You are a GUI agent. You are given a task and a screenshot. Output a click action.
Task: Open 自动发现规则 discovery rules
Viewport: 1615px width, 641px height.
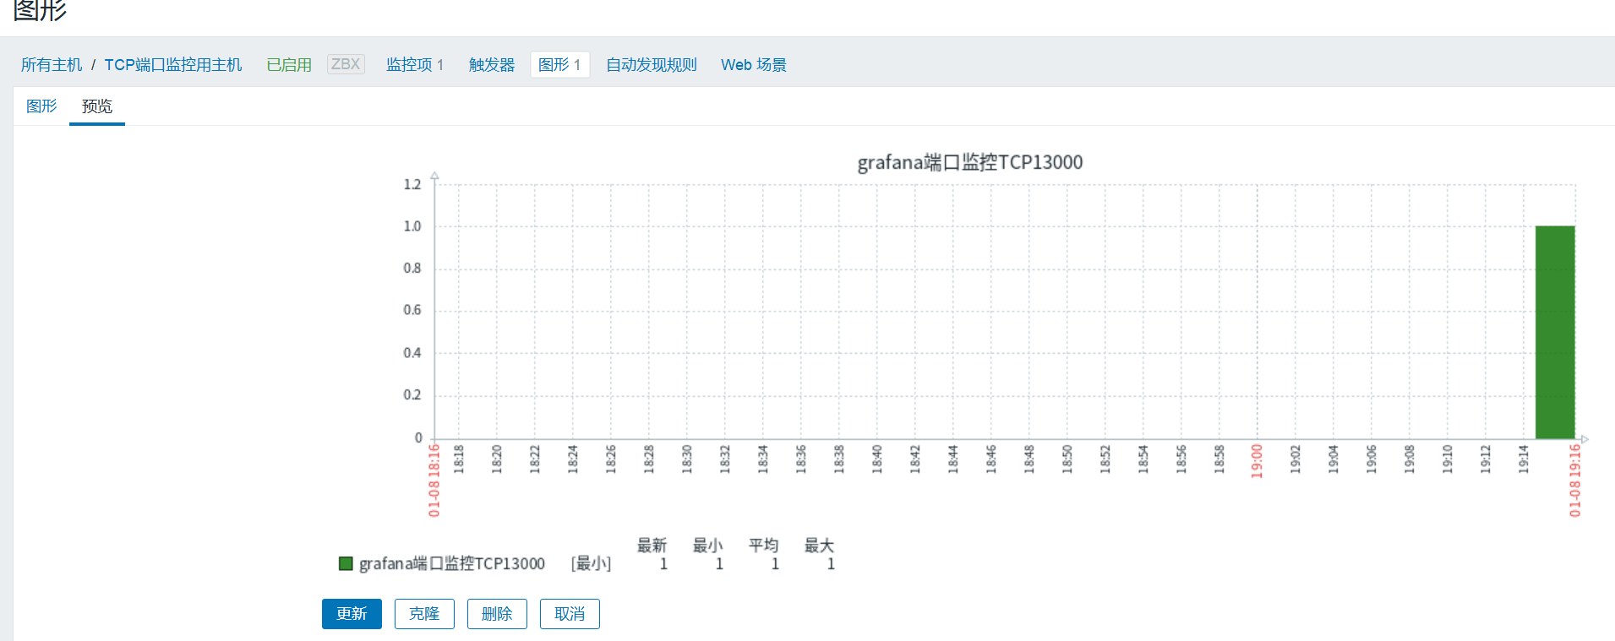[651, 65]
